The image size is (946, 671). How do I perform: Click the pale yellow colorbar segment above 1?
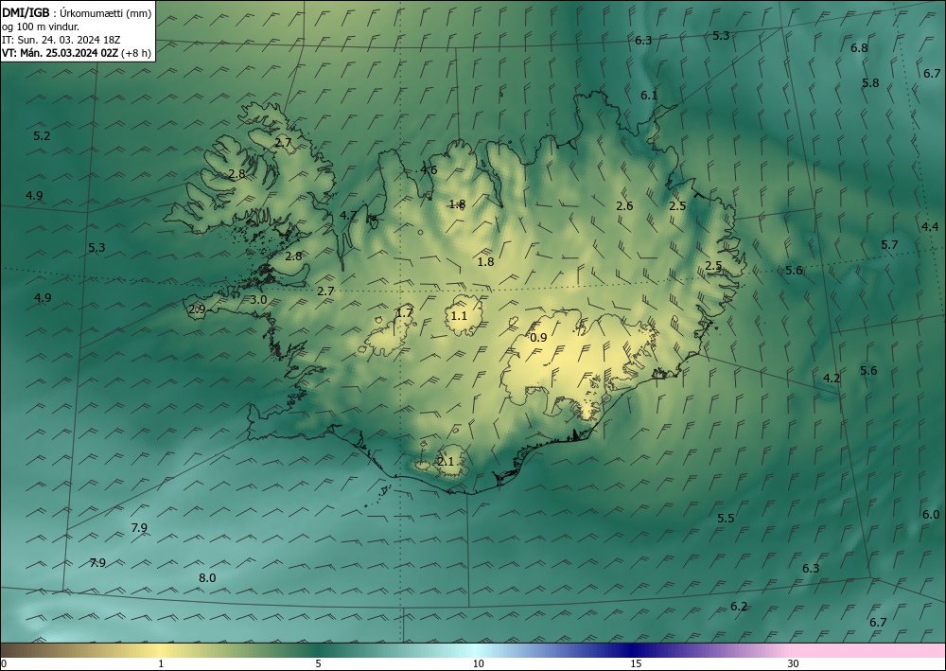coord(161,650)
